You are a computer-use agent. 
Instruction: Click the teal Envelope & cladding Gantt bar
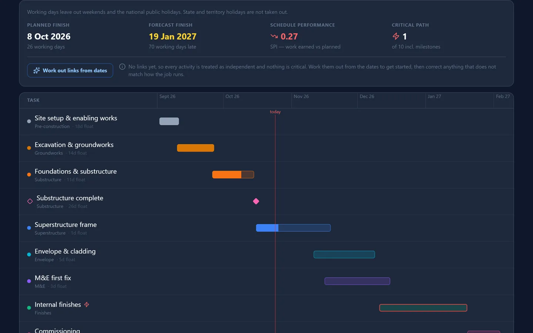pyautogui.click(x=344, y=255)
